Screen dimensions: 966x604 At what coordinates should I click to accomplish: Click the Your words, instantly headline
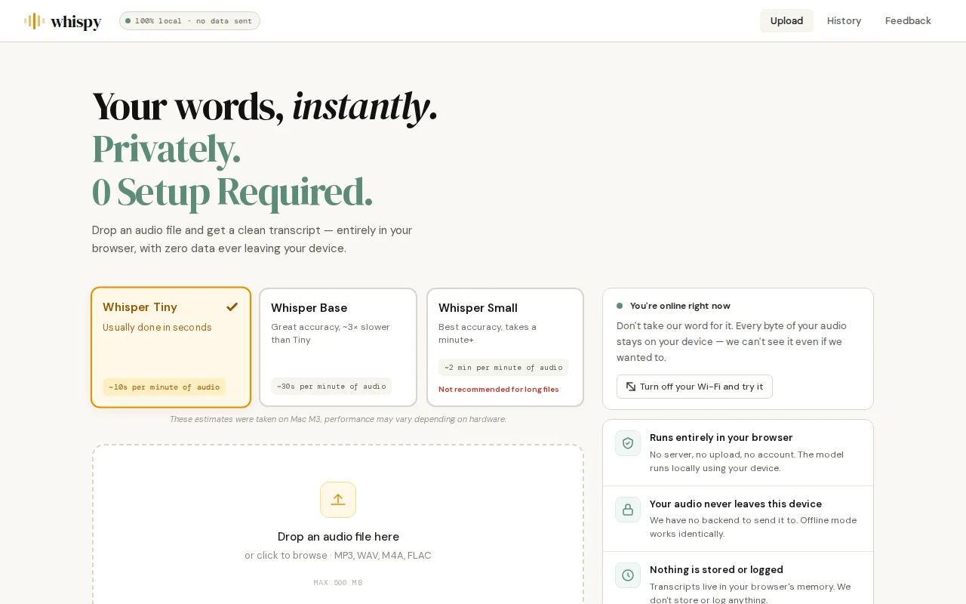point(265,106)
